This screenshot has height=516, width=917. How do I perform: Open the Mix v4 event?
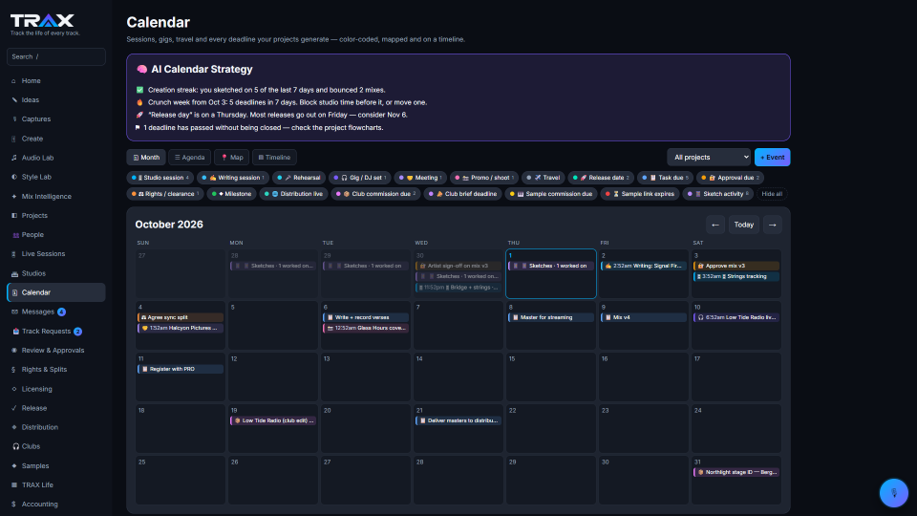[x=643, y=317]
